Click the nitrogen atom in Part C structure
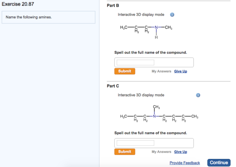 coord(154,116)
